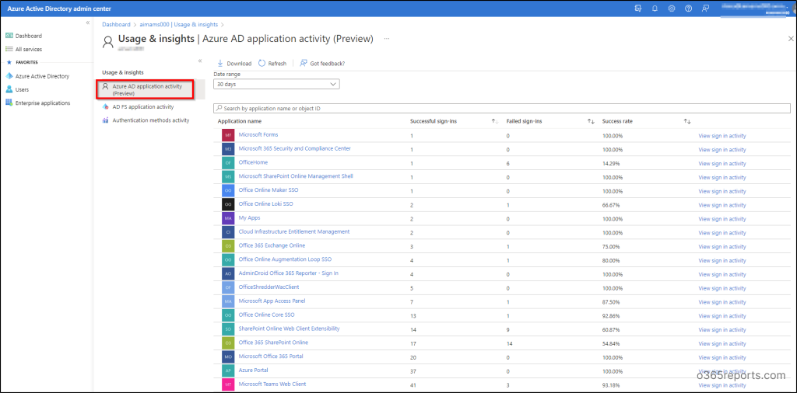Click the aimams000 Usage & insights breadcrumb

pyautogui.click(x=178, y=24)
